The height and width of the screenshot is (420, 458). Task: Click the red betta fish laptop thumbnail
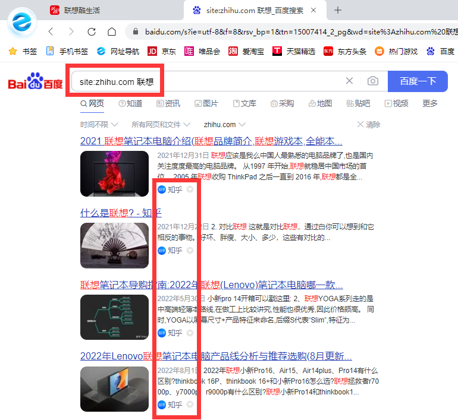[114, 174]
